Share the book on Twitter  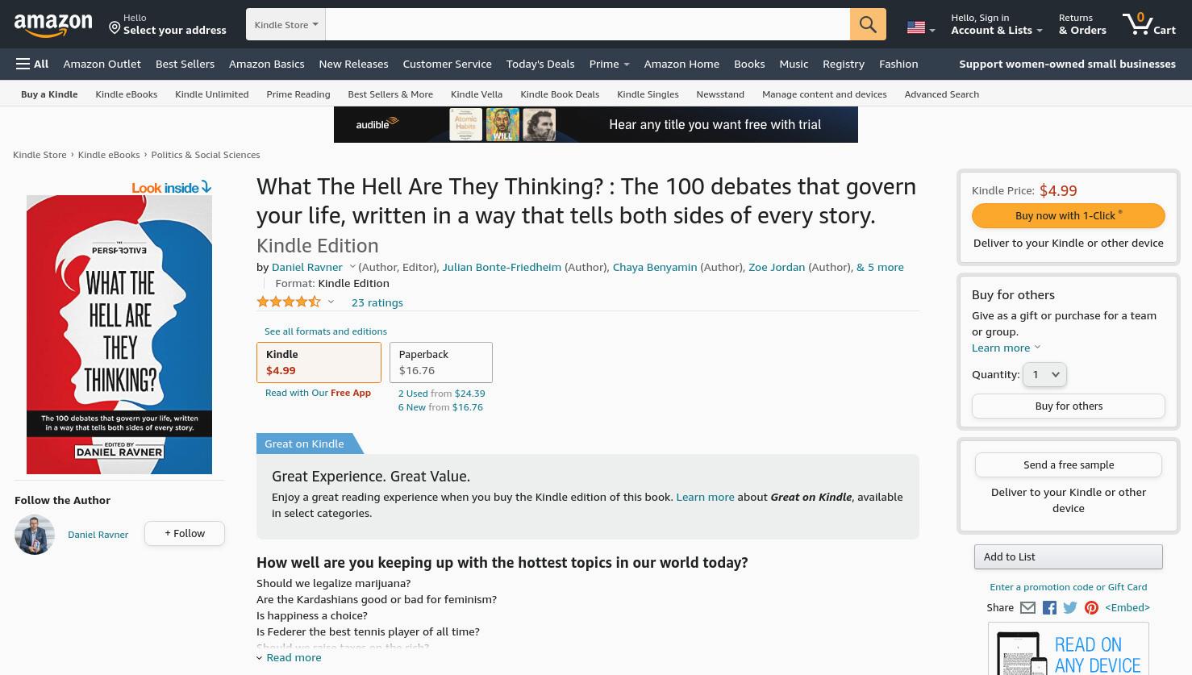[1070, 608]
